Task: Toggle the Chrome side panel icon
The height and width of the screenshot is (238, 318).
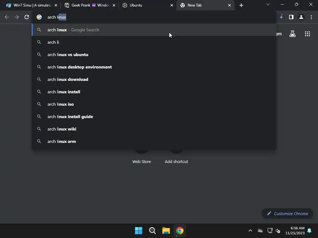Action: tap(291, 17)
